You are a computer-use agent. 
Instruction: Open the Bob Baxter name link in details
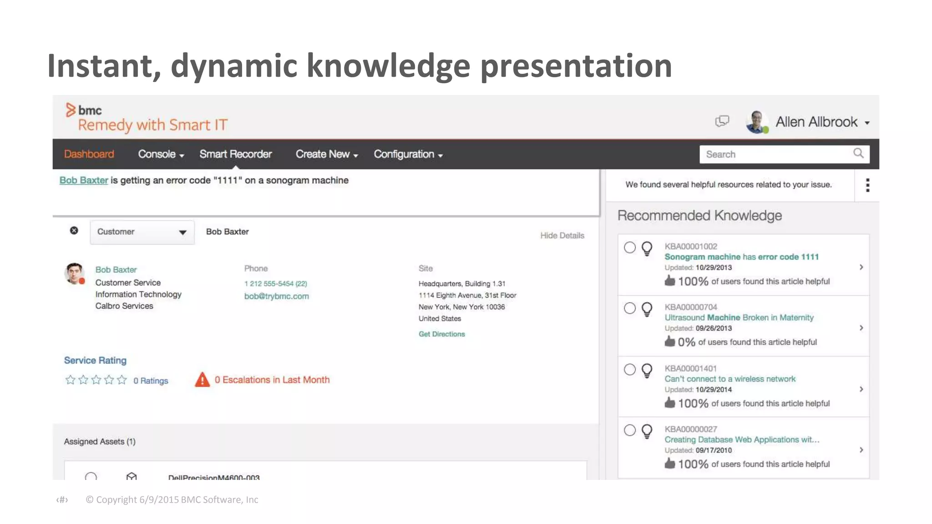click(x=116, y=270)
